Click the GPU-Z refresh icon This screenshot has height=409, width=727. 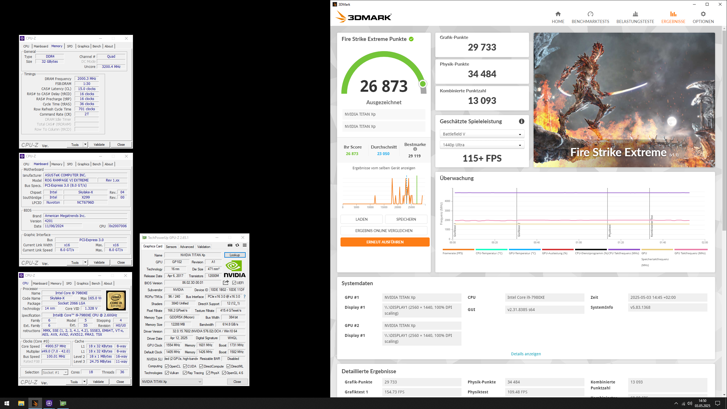237,245
